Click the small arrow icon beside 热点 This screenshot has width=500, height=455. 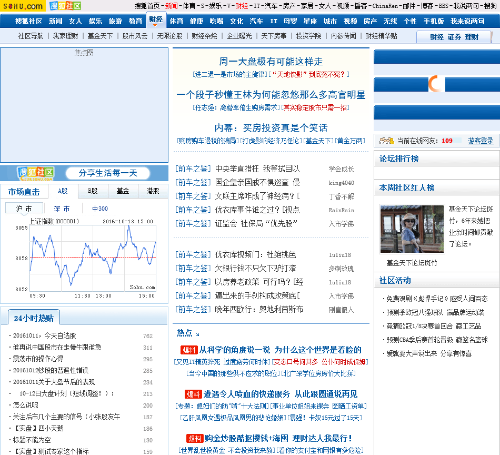click(197, 334)
